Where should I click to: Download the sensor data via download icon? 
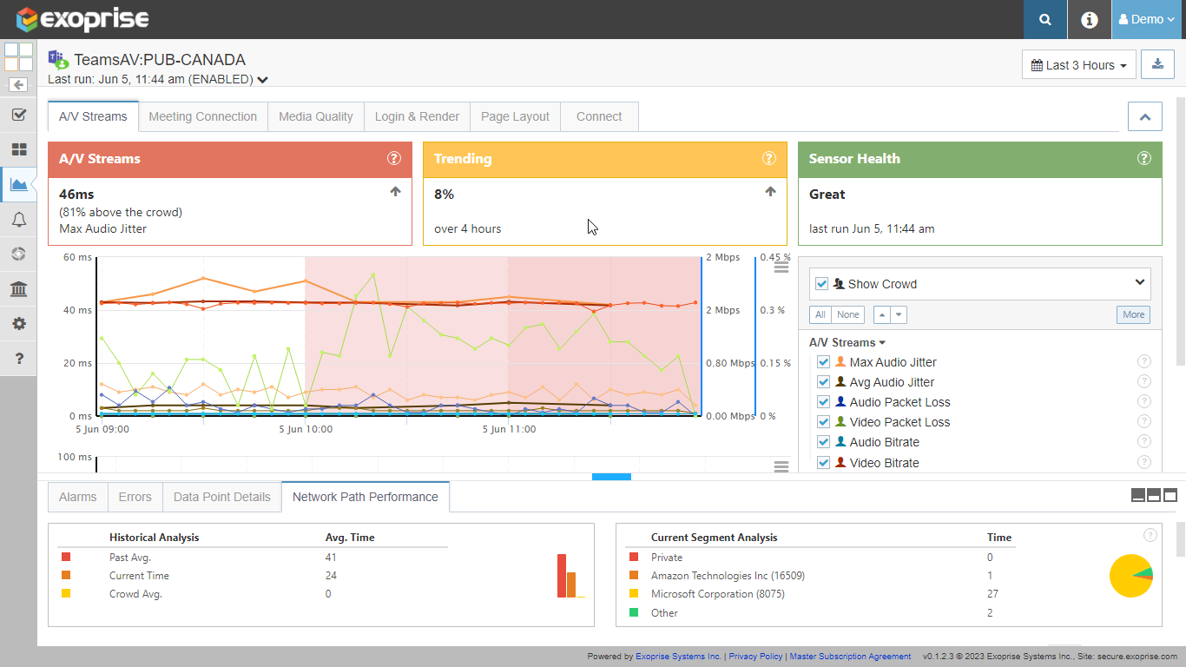[1157, 64]
